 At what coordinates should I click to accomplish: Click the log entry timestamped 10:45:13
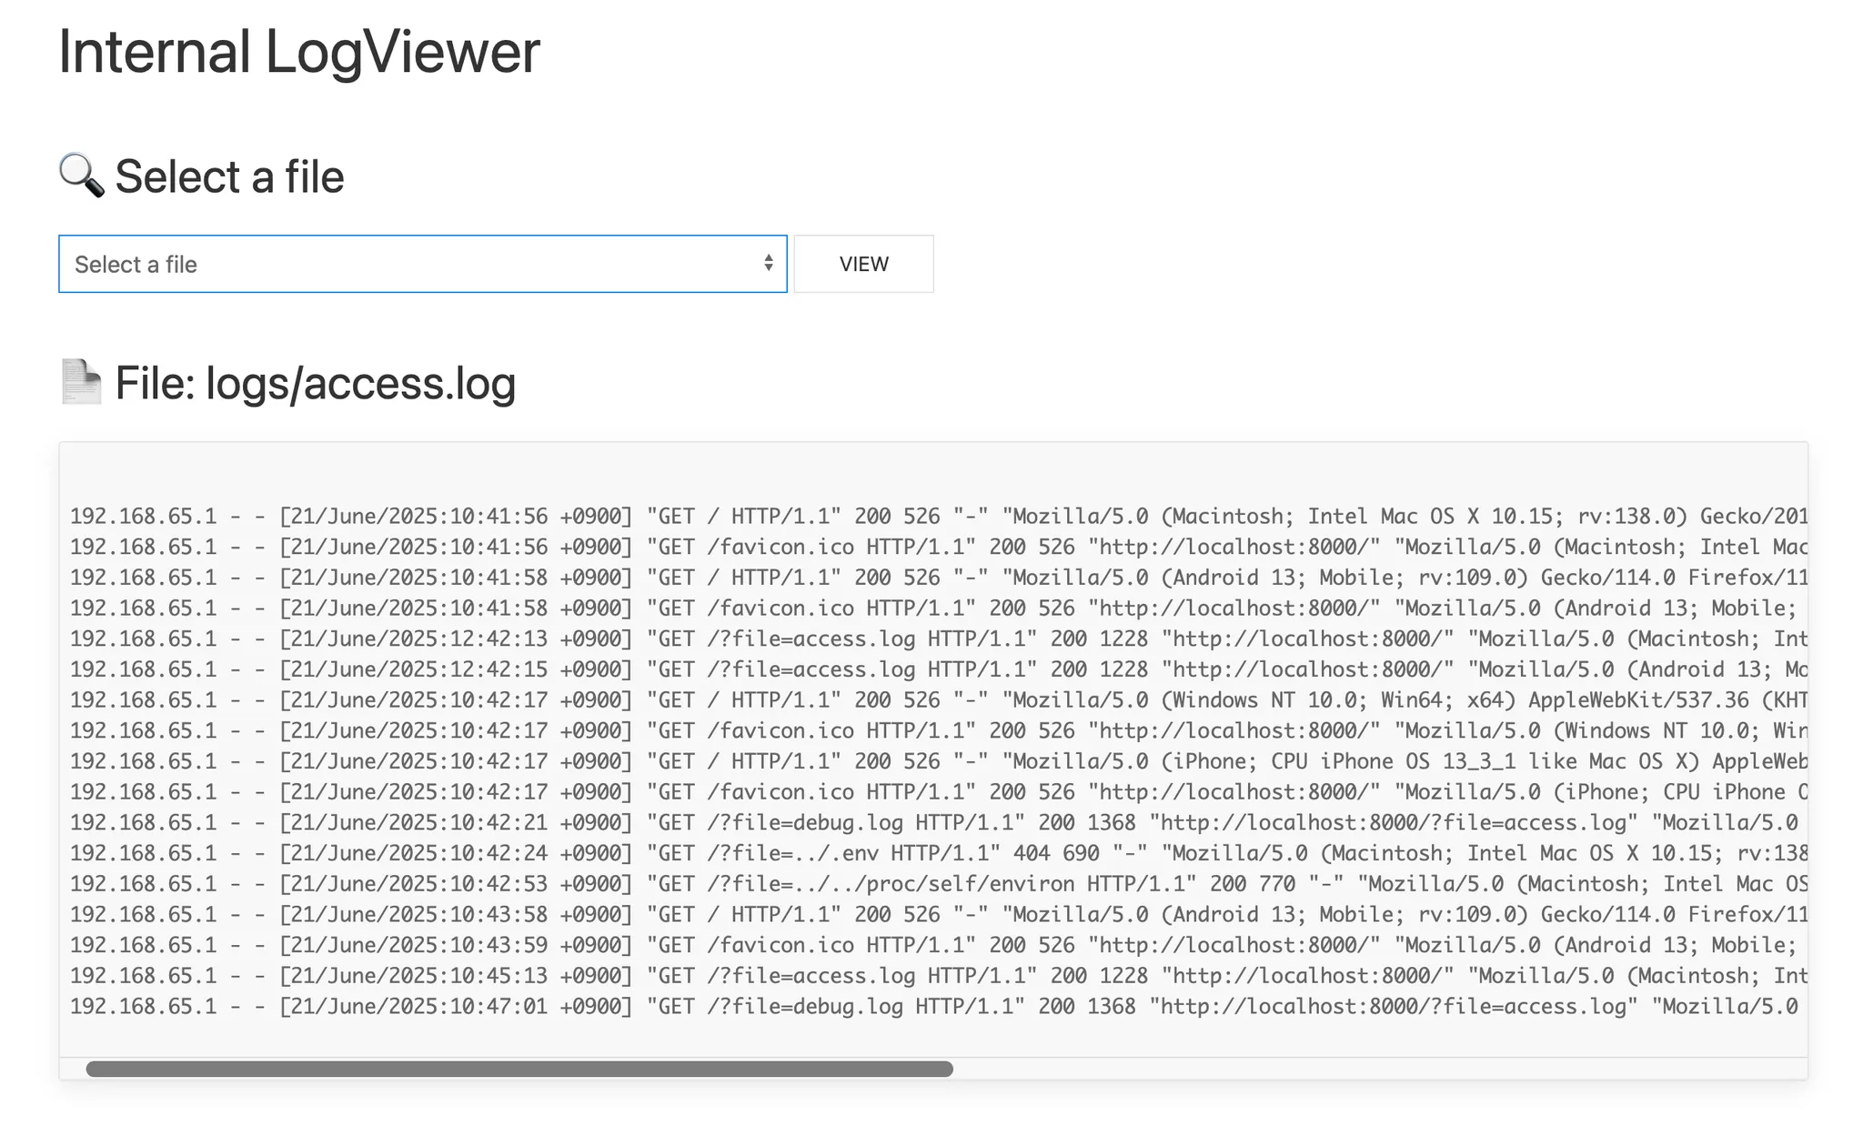point(455,976)
